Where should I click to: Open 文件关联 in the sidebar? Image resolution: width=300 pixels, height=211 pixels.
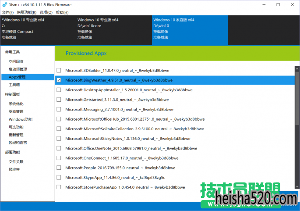coord(16,162)
